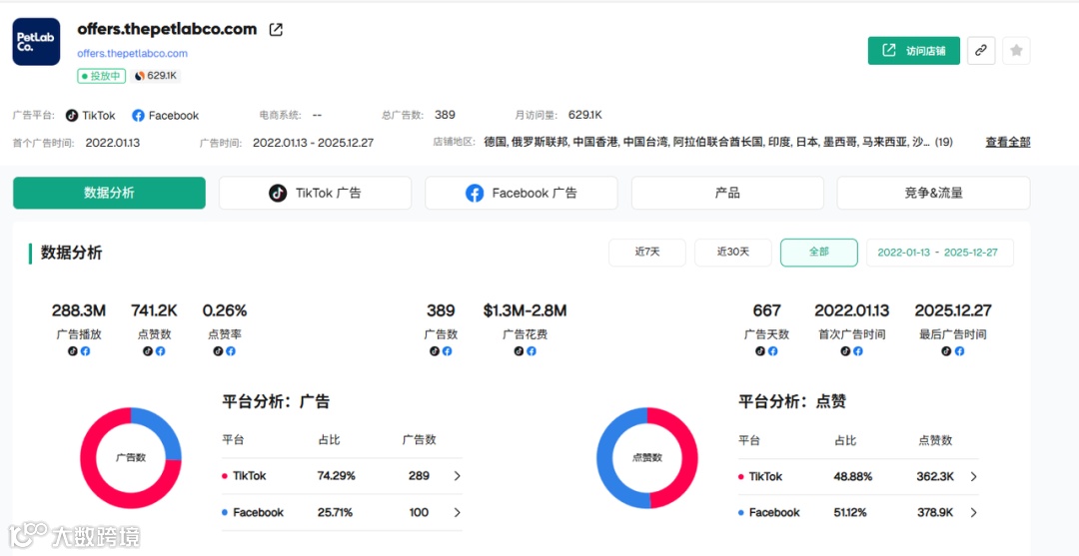1079x556 pixels.
Task: Click the 点赞数 donut chart
Action: pyautogui.click(x=646, y=458)
